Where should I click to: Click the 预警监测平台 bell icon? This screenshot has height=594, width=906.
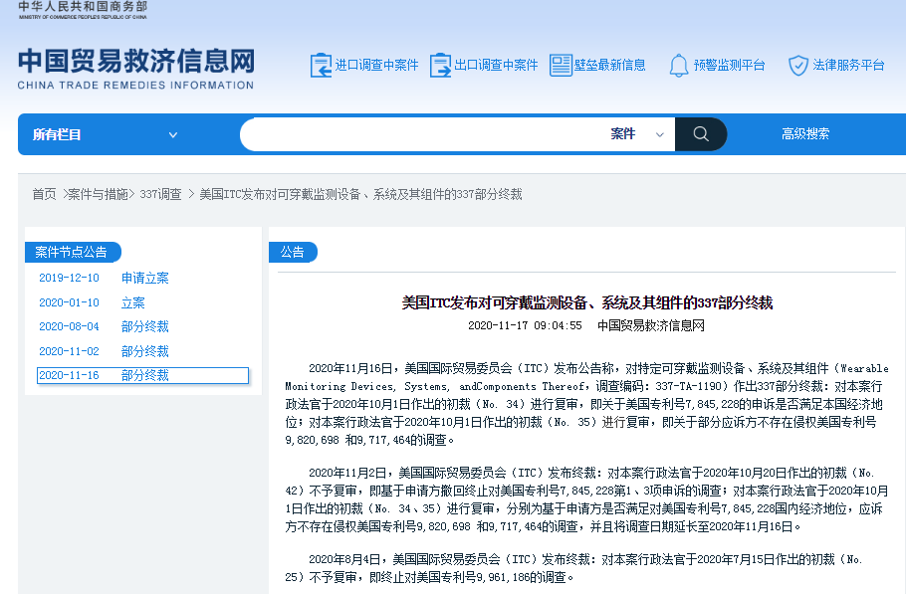679,66
